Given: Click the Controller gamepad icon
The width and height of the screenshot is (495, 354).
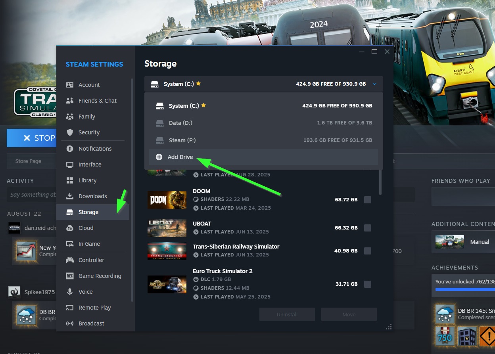Looking at the screenshot, I should tap(70, 260).
